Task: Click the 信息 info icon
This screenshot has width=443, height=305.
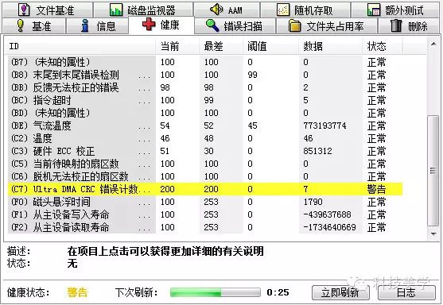Action: click(x=84, y=25)
